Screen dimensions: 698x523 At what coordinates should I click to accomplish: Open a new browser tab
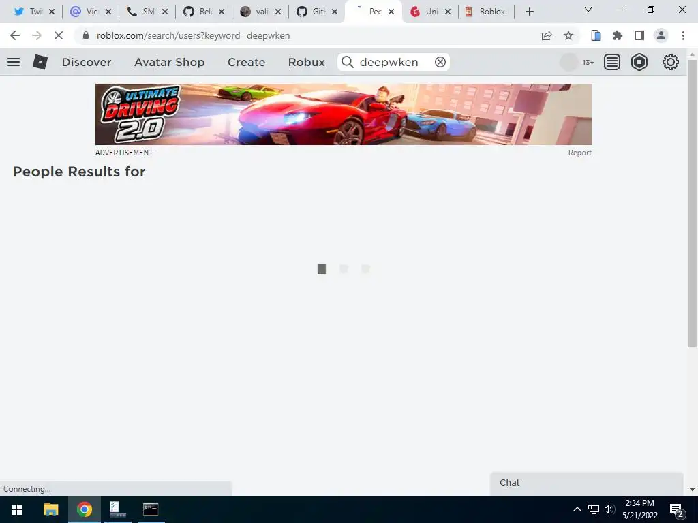click(529, 12)
